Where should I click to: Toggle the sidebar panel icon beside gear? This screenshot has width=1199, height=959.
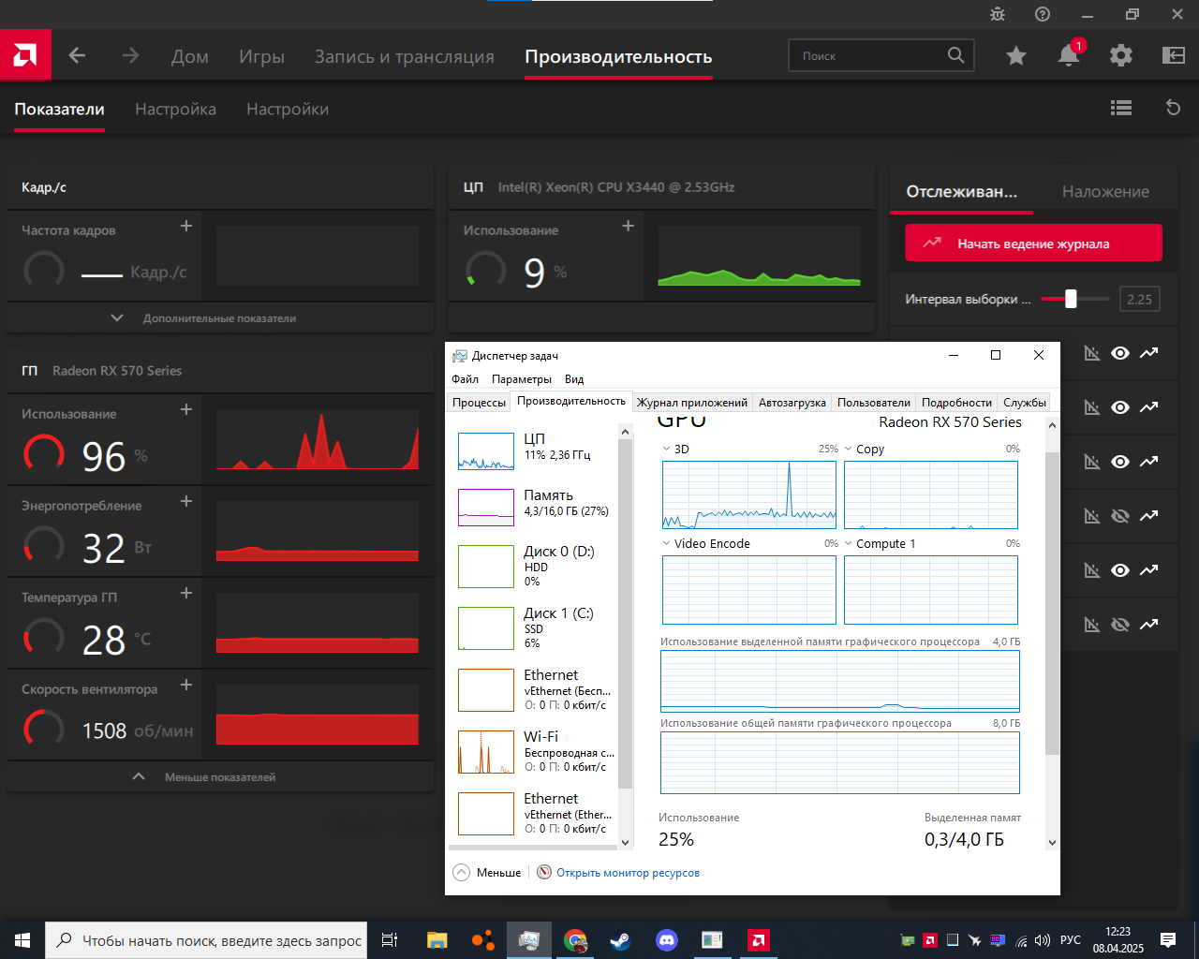(1174, 56)
